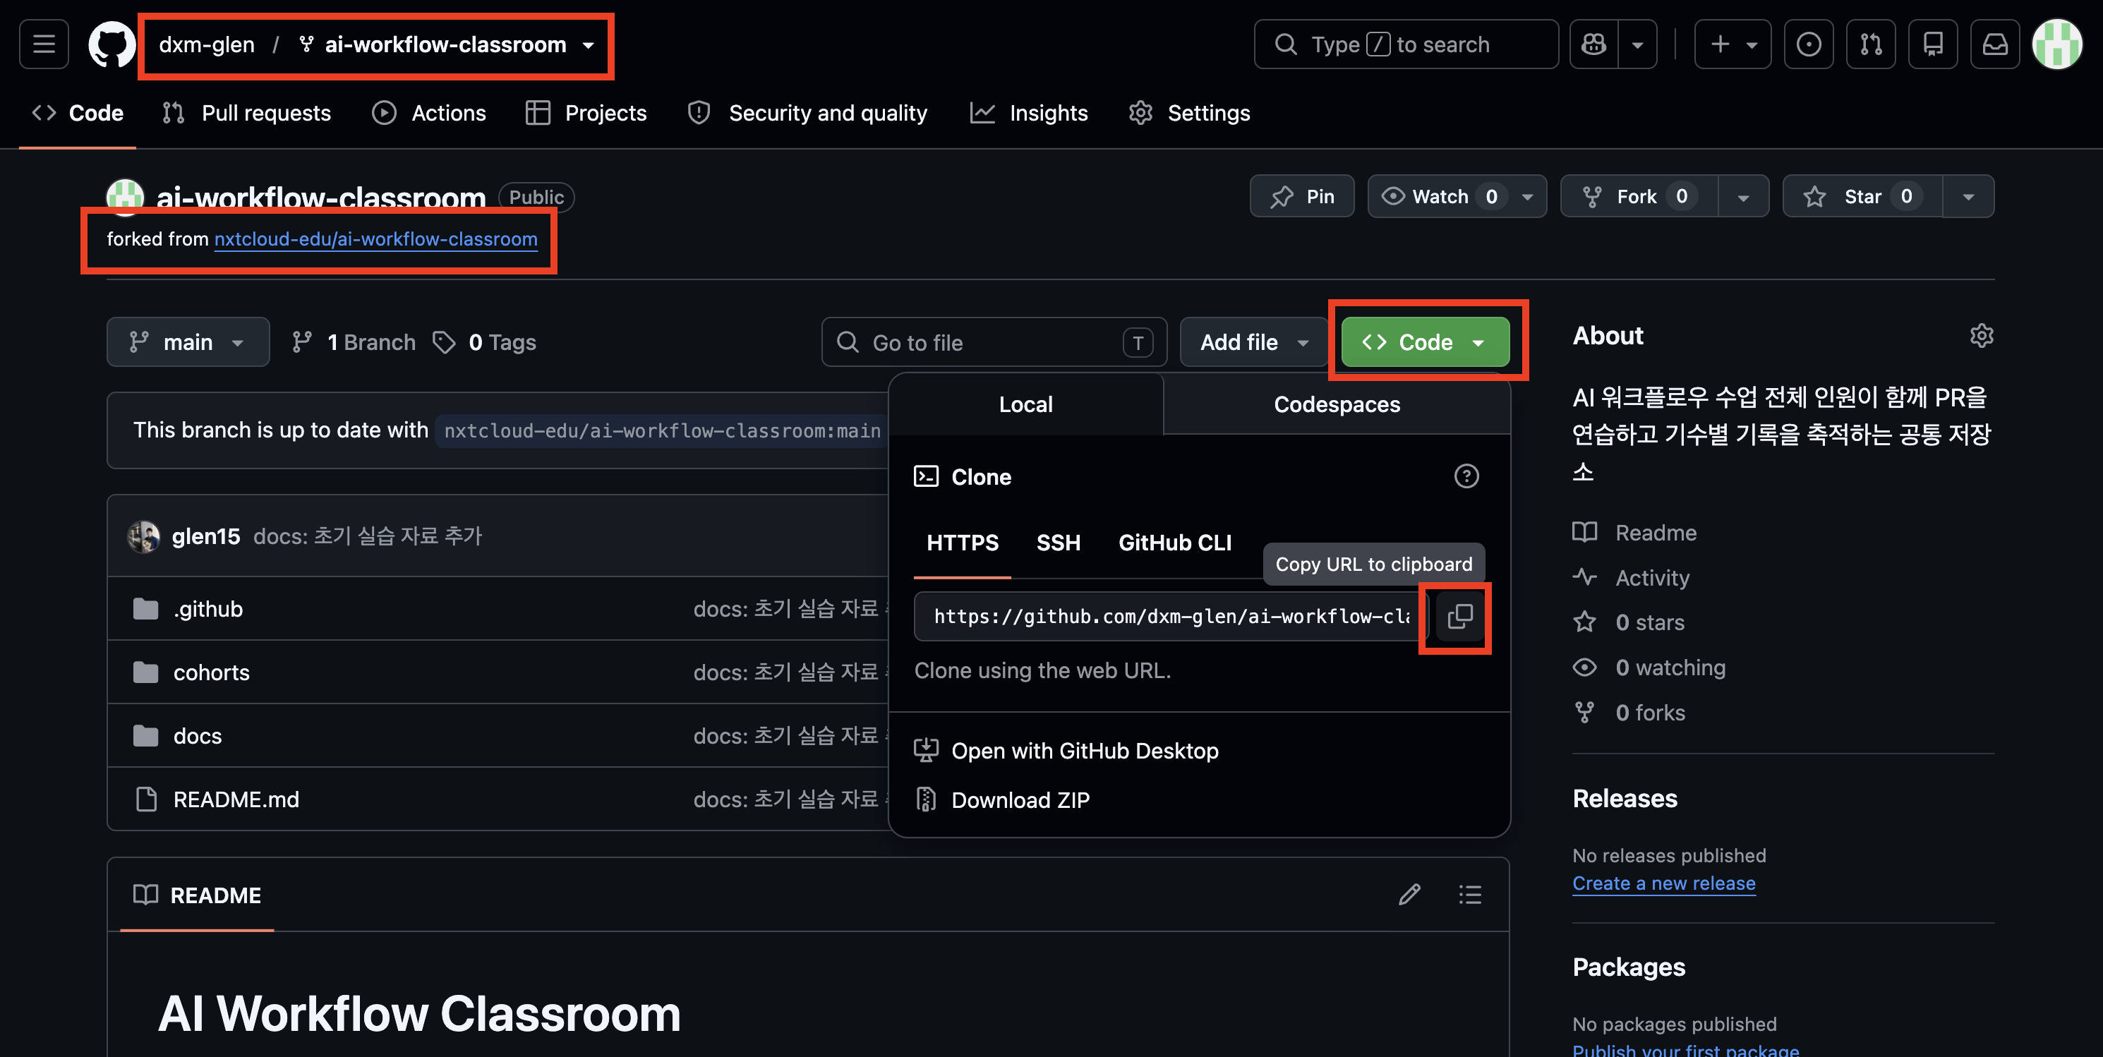Click the dxm-glen owner link
This screenshot has height=1057, width=2103.
pyautogui.click(x=207, y=45)
